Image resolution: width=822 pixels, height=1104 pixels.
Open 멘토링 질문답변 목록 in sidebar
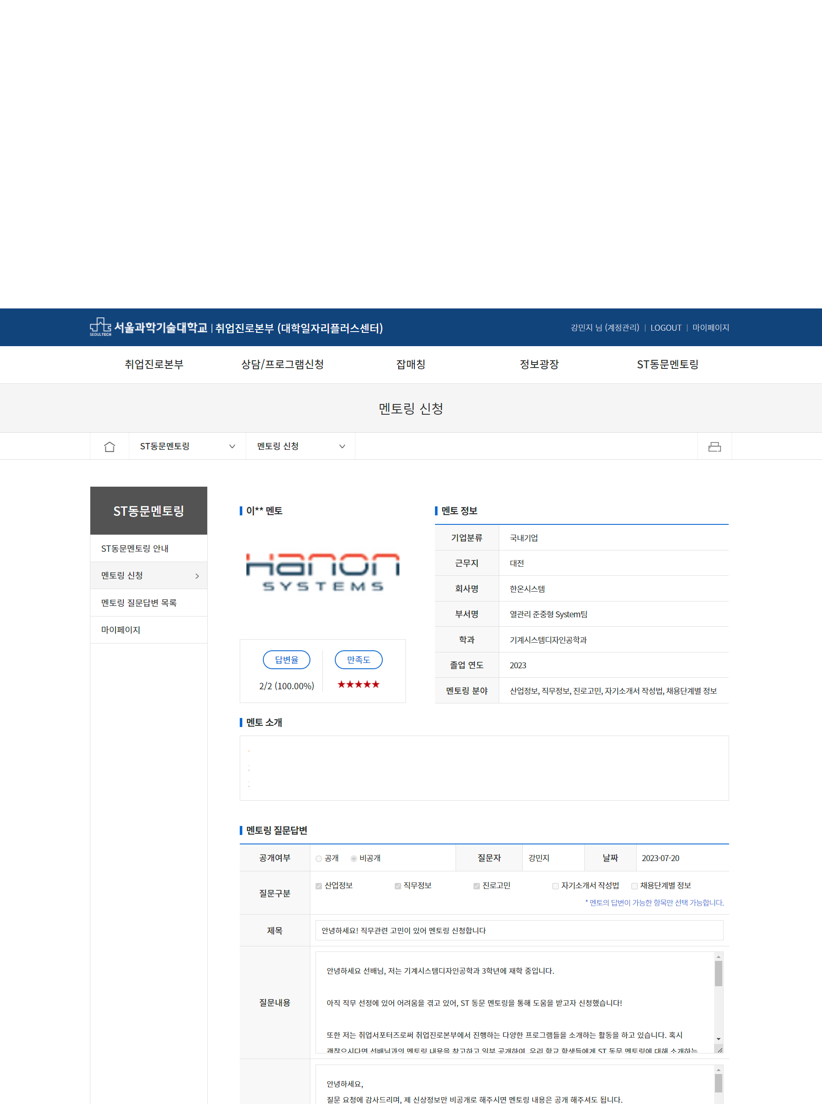click(x=148, y=603)
